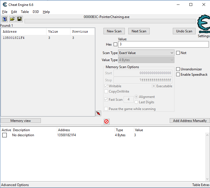Click the red clear address list icon
The height and width of the screenshot is (188, 210).
click(x=107, y=121)
